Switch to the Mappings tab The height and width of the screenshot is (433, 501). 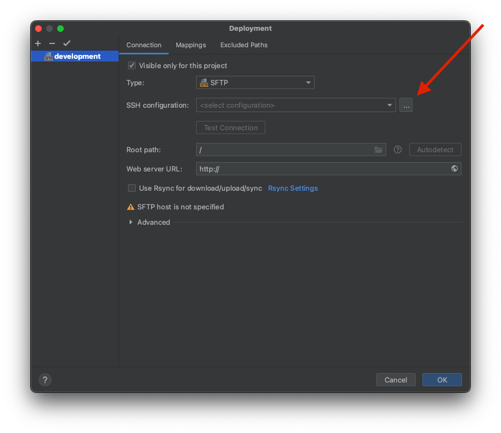(x=191, y=45)
